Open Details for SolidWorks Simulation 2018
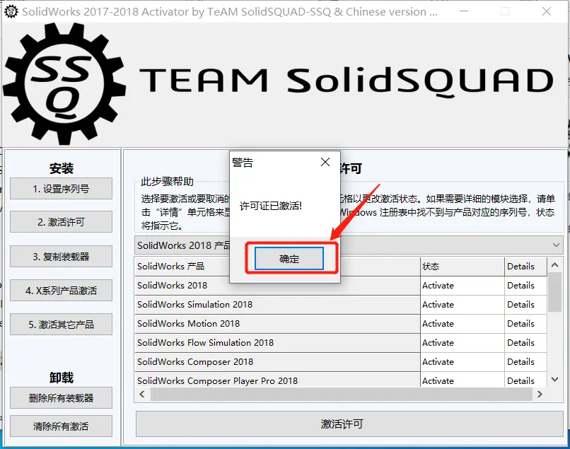The height and width of the screenshot is (449, 570). coord(525,304)
